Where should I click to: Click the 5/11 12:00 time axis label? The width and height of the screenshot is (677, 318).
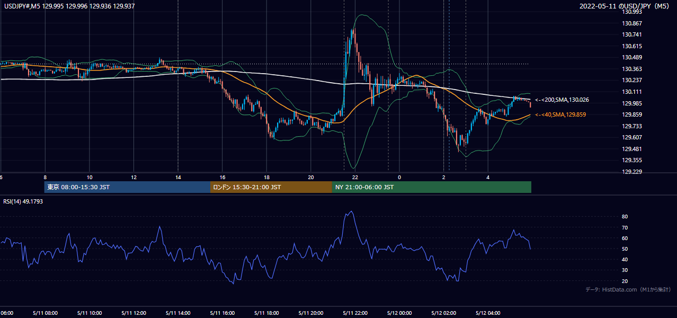(x=134, y=313)
